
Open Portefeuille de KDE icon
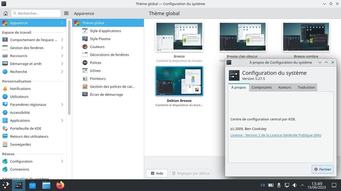(5, 128)
